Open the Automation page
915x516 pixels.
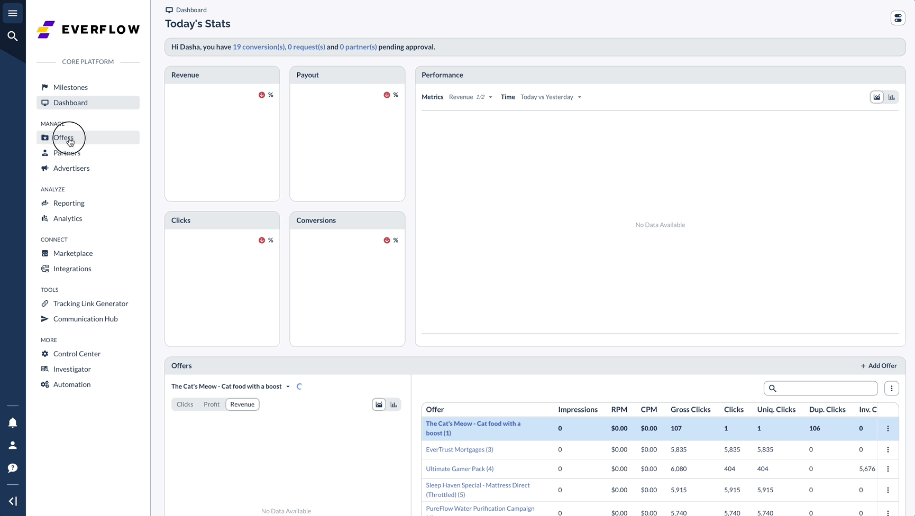[x=88, y=384]
